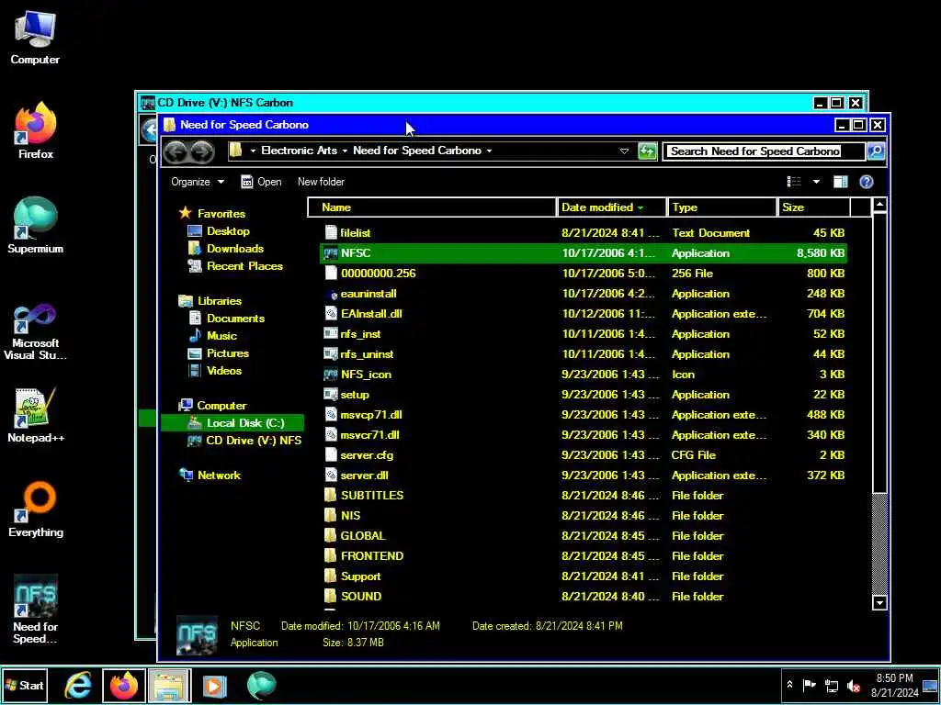Screen dimensions: 941x705
Task: Open the Computer desktop icon
Action: click(35, 39)
